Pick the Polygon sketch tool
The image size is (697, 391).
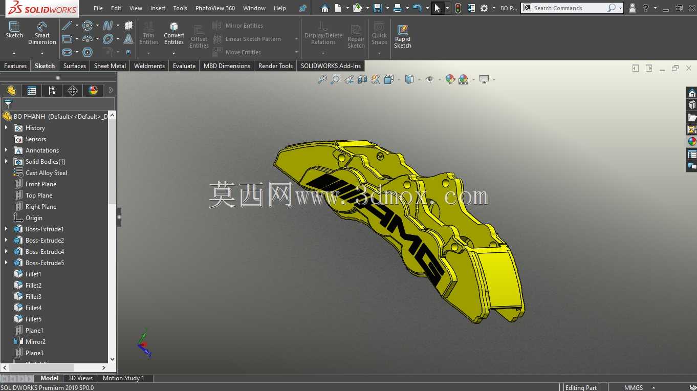click(88, 52)
